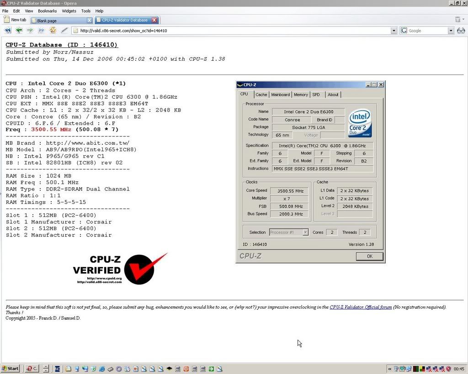Click the page icon in the address bar
The image size is (468, 374).
[x=76, y=31]
